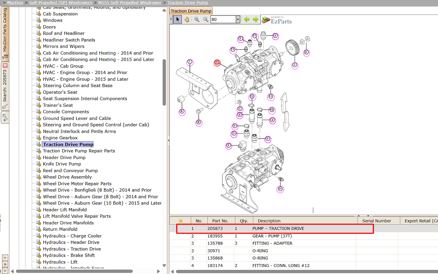Open the MacDon Parts Catalog sidebar tab
The image size is (438, 274).
[x=5, y=34]
